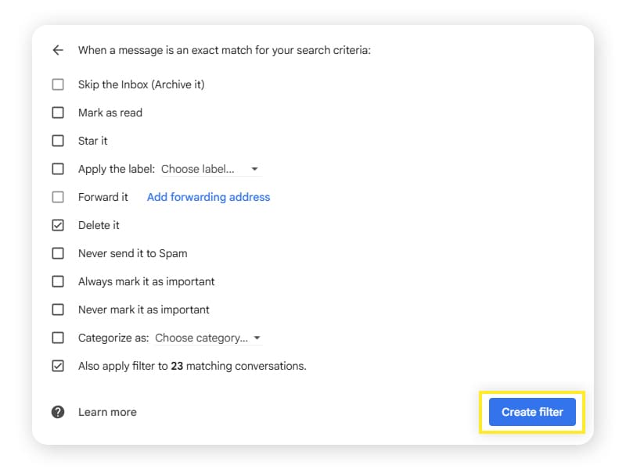Click the search criteria heading text
Screen dimensions: 626x469
tap(225, 50)
